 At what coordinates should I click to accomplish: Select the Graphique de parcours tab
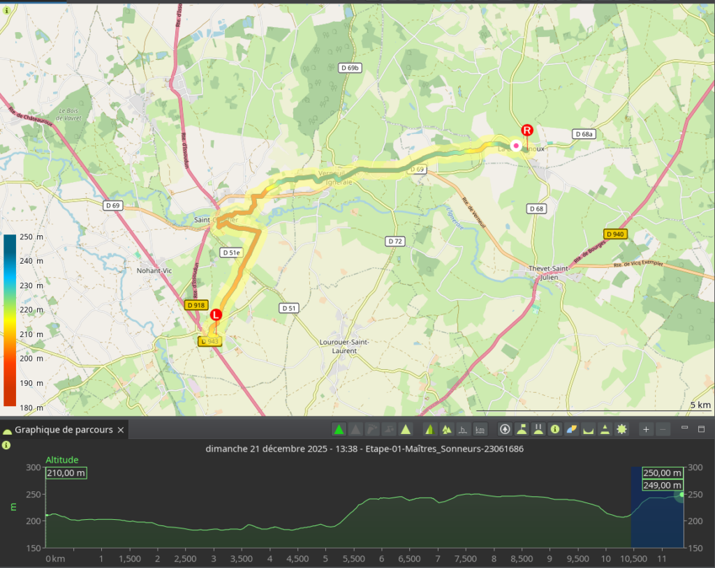coord(64,430)
